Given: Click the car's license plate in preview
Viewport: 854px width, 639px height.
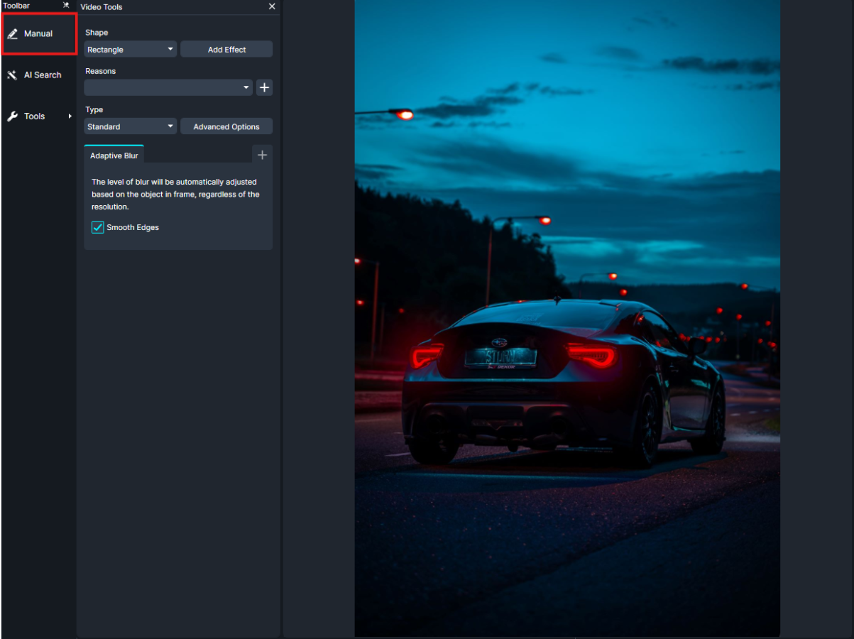Looking at the screenshot, I should pyautogui.click(x=500, y=356).
